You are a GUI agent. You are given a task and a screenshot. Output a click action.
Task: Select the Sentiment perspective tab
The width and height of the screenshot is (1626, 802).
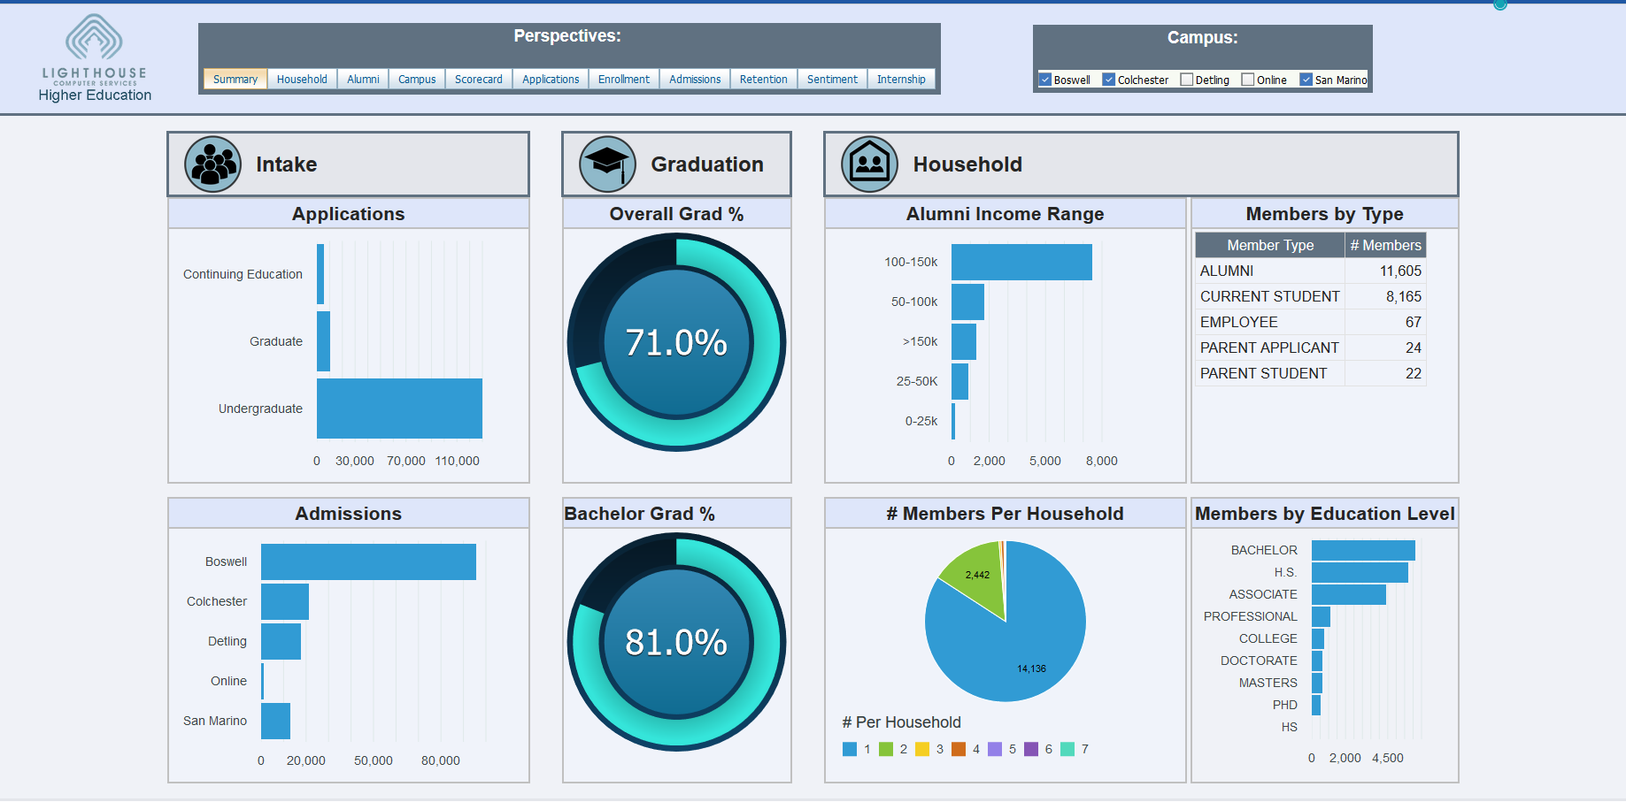(831, 80)
